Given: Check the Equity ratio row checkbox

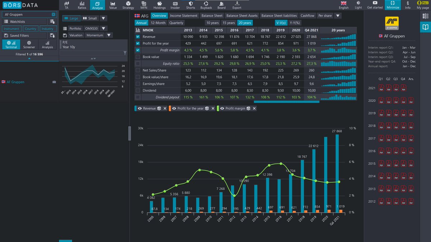Looking at the screenshot, I should point(138,63).
